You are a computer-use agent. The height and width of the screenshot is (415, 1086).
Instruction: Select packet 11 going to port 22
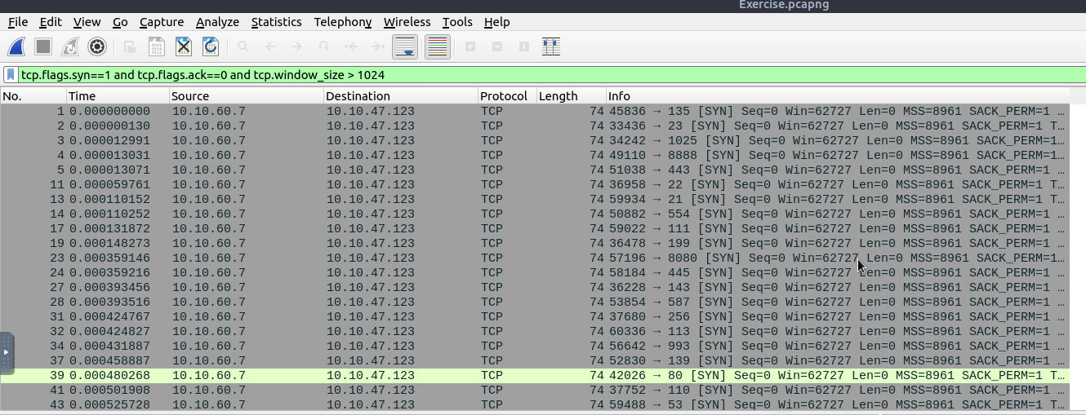coord(533,185)
